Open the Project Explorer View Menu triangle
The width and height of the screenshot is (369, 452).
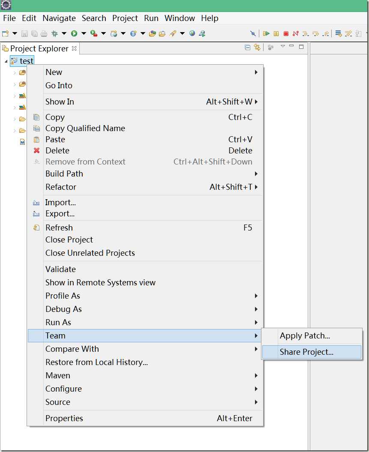tap(282, 46)
